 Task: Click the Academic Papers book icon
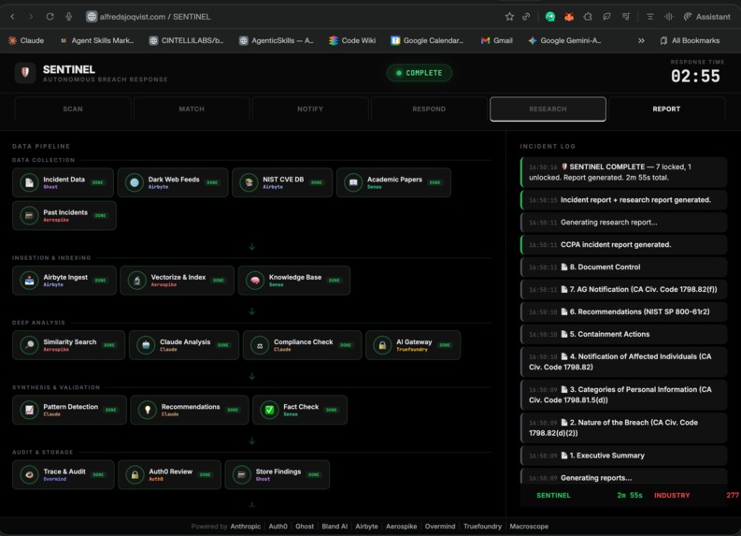click(353, 182)
